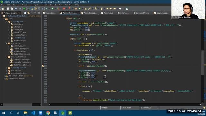The image size is (206, 116).
Task: Open Chrome from the taskbar
Action: 48,113
